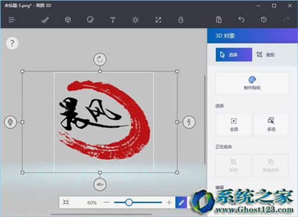Open the Stickers tool

[x=90, y=20]
